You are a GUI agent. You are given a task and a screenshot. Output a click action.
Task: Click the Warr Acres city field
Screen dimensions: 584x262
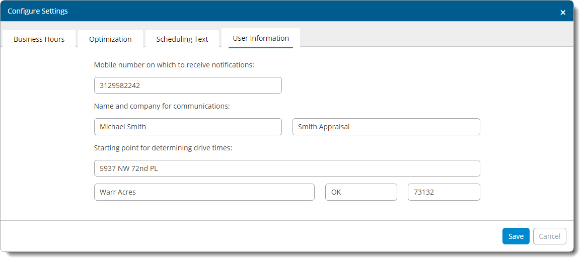(x=204, y=192)
